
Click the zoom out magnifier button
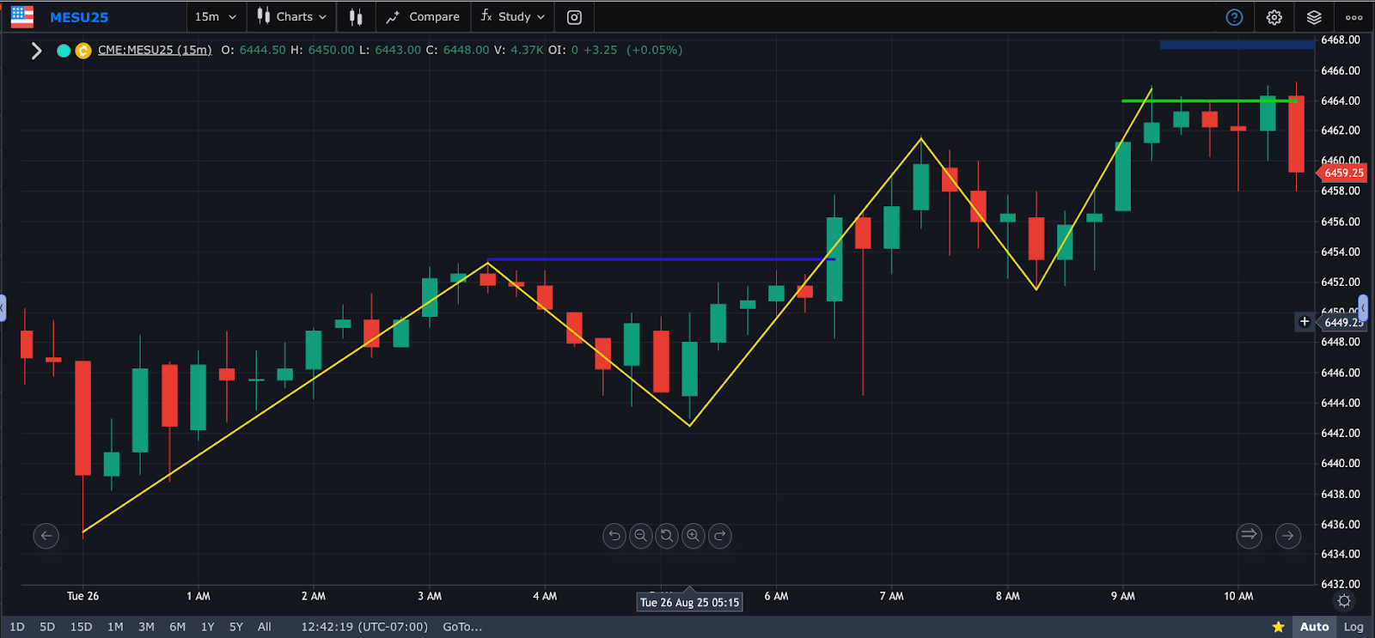pos(640,536)
